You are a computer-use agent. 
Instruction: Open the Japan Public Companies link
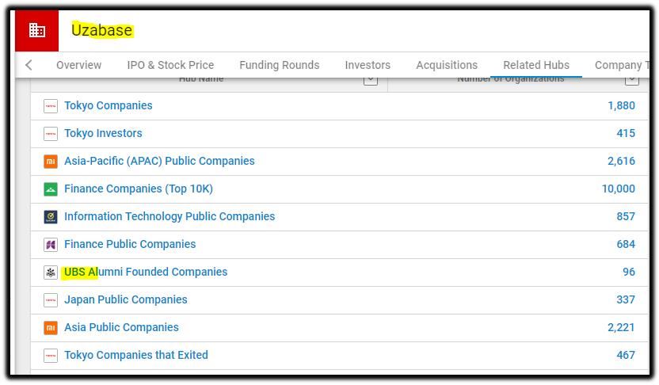[x=126, y=299]
